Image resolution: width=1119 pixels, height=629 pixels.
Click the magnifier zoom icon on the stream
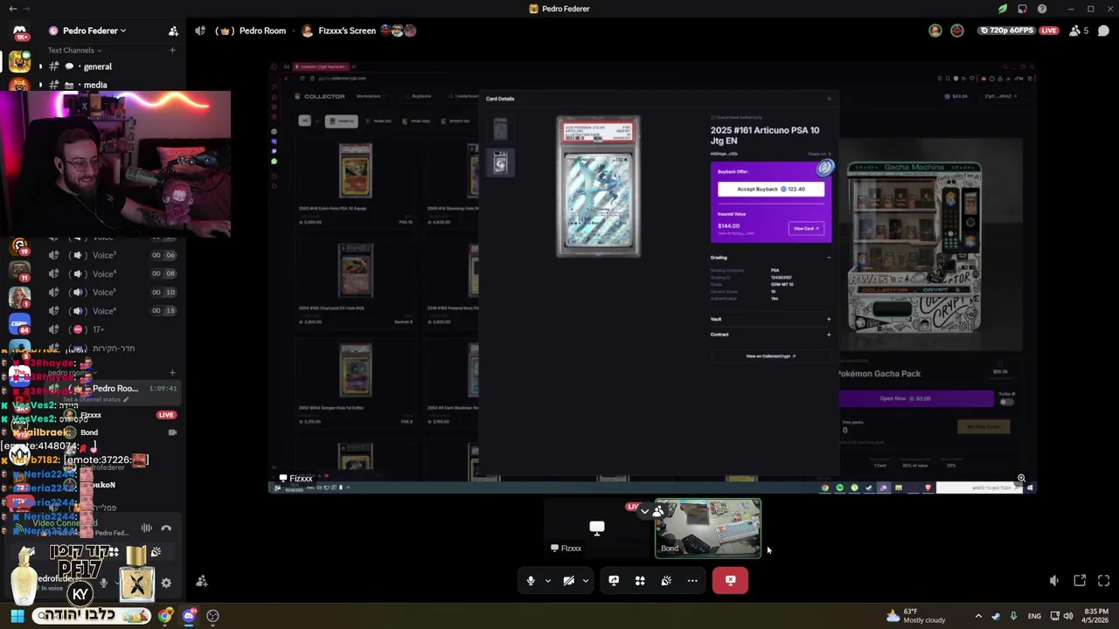1021,478
